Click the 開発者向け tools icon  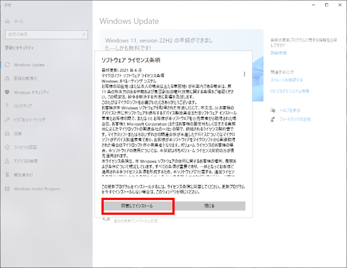pyautogui.click(x=7, y=175)
